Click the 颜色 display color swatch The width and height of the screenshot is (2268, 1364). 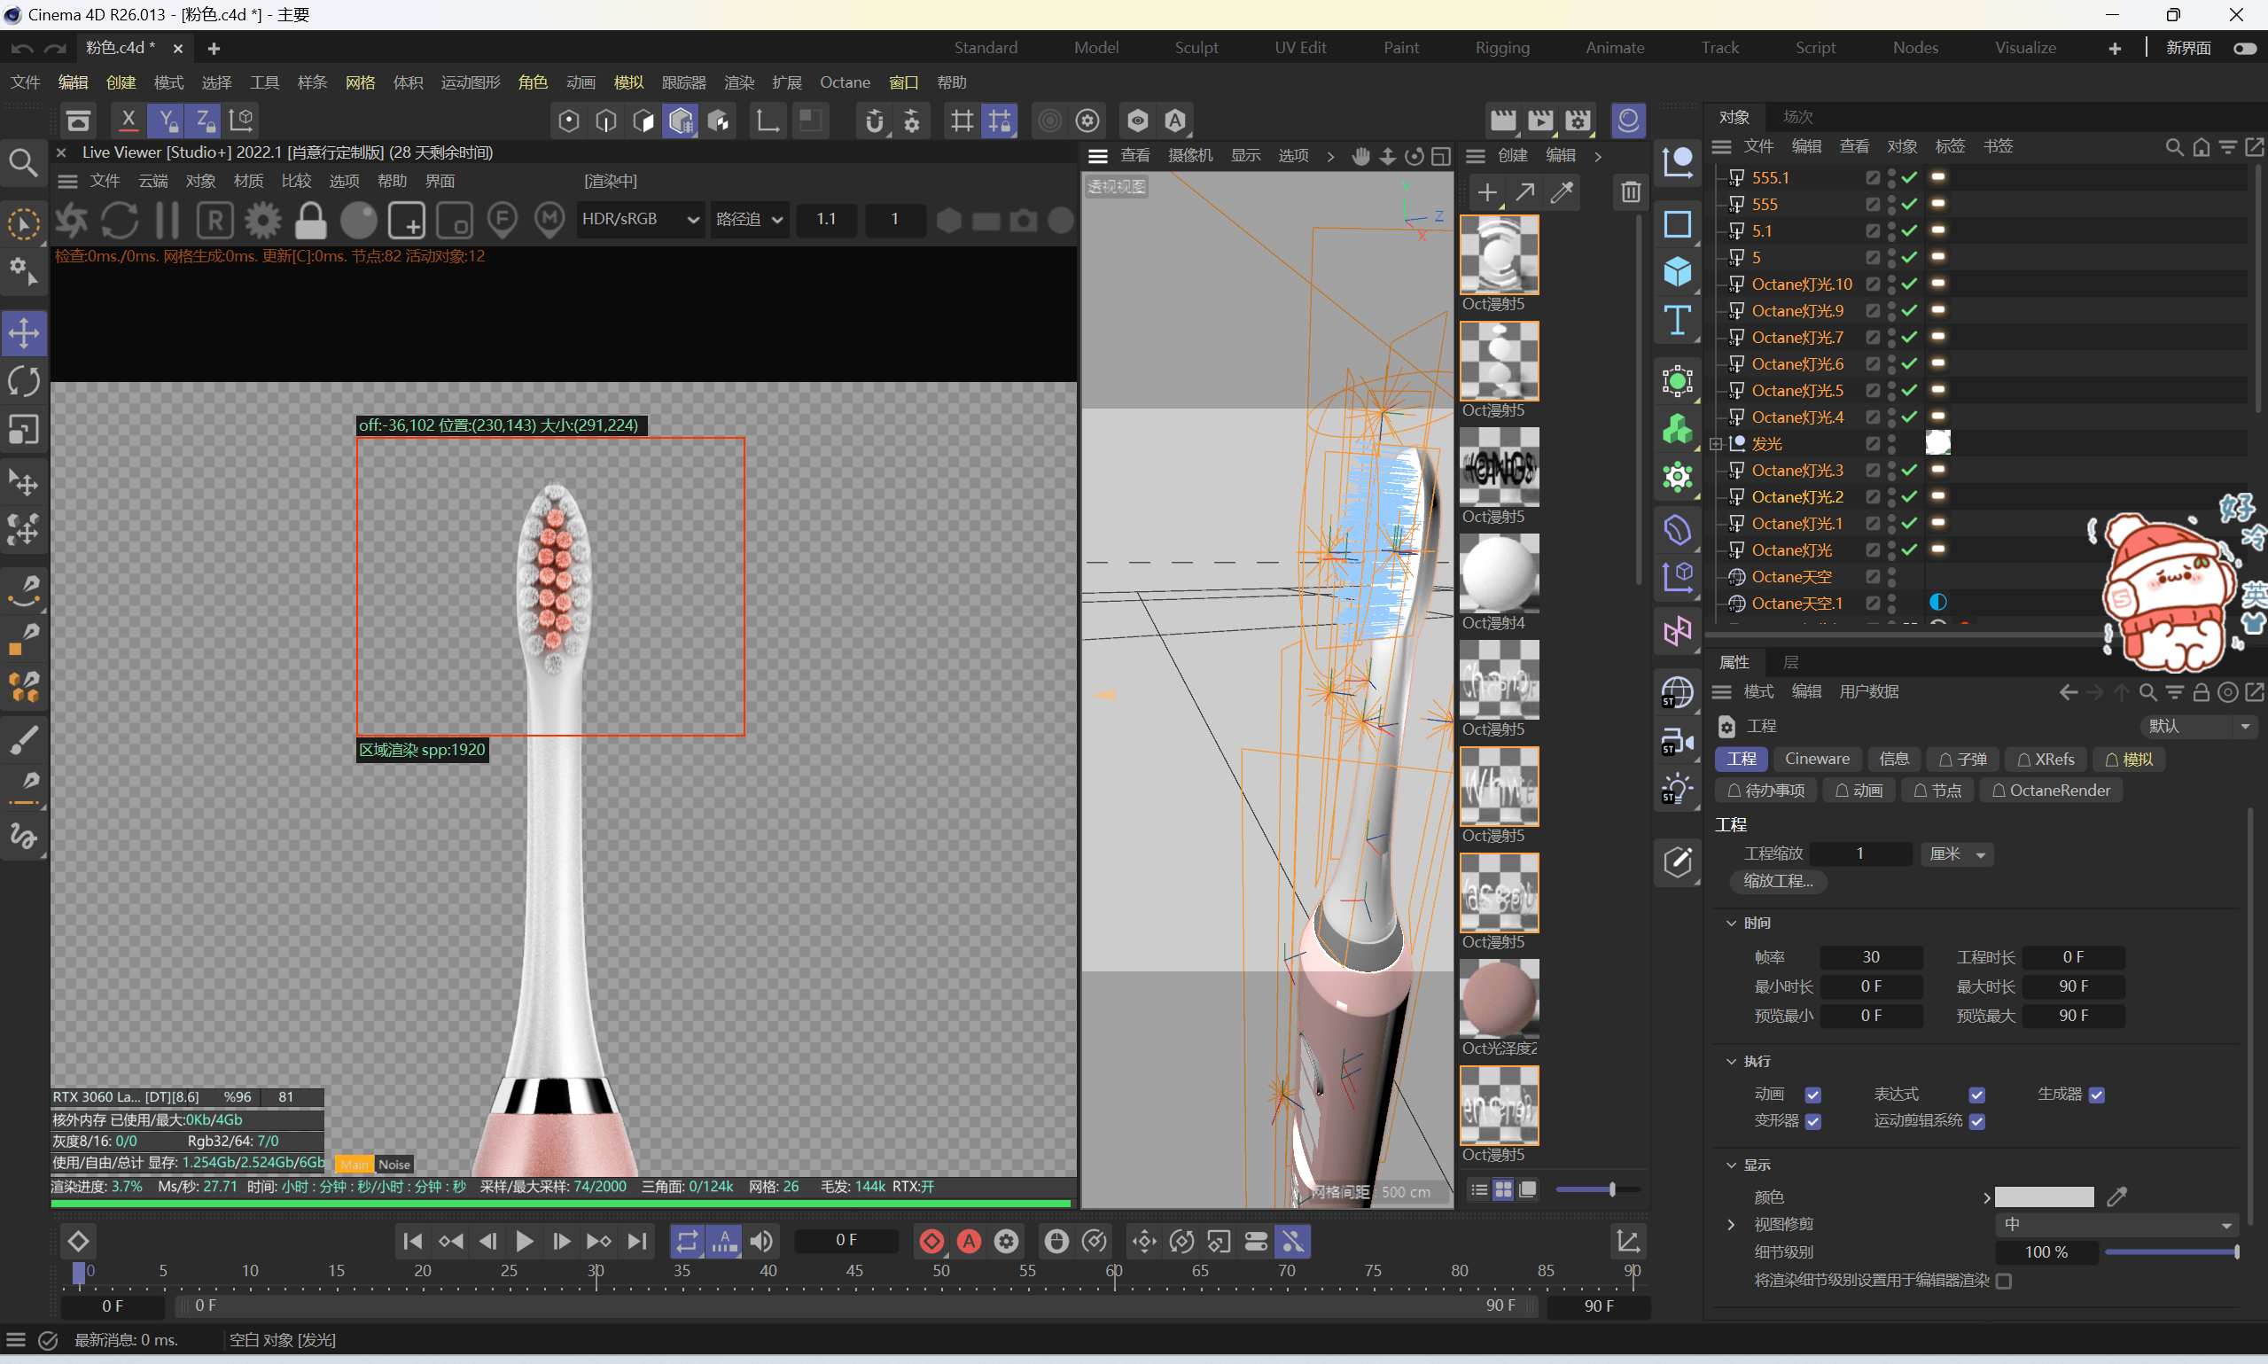pyautogui.click(x=2044, y=1196)
